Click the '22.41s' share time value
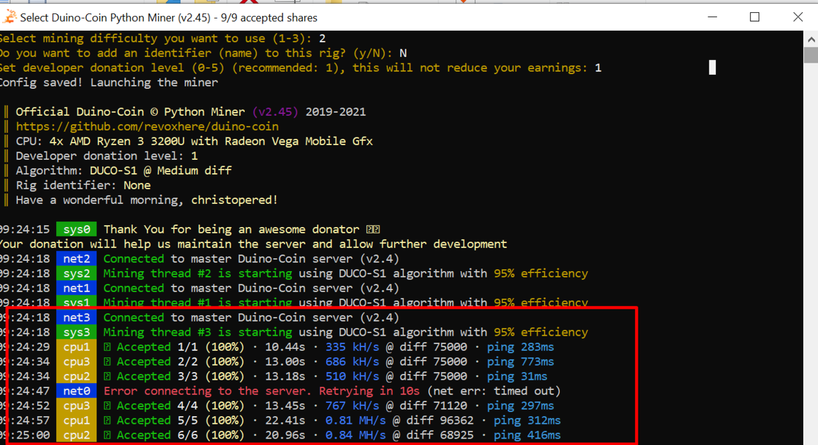 coord(284,421)
